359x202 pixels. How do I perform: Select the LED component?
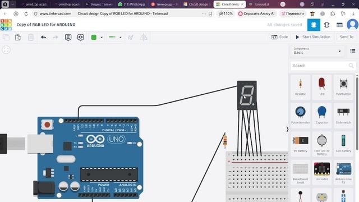point(321,87)
